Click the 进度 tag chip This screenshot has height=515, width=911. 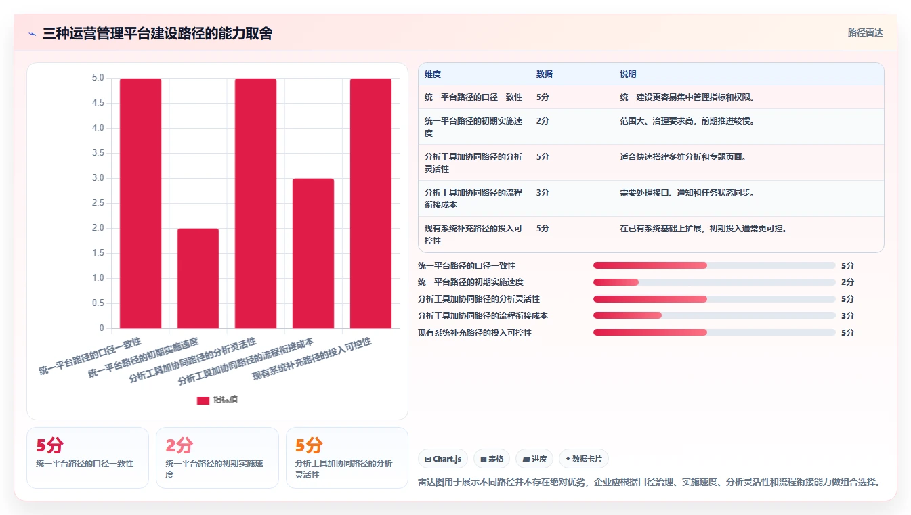tap(534, 459)
